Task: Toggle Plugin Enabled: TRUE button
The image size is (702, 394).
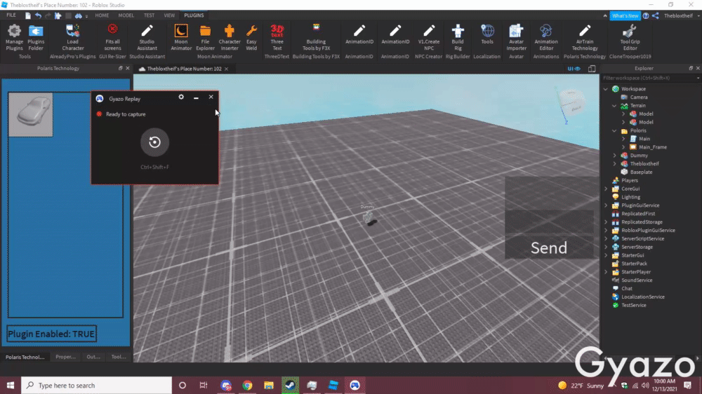Action: [x=51, y=334]
